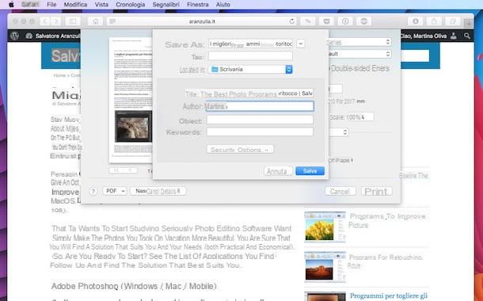Click the aranzulla.it address bar
The image size is (483, 301).
point(202,21)
